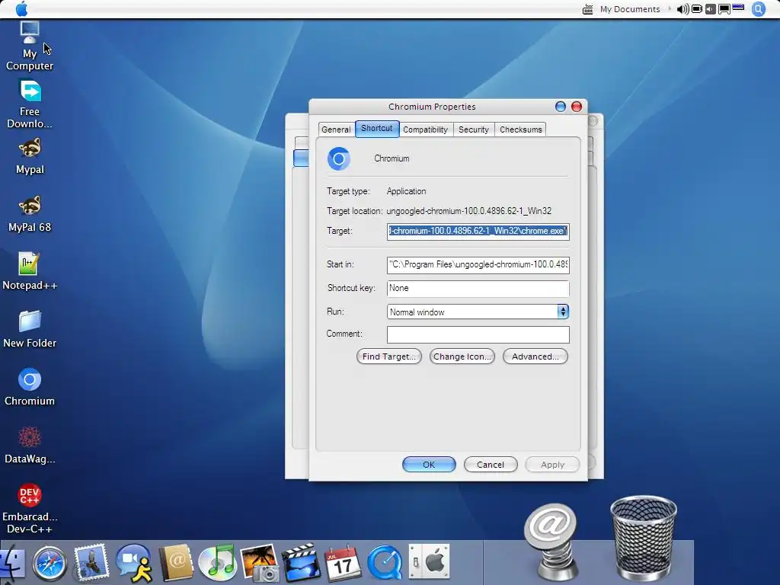This screenshot has width=780, height=585.
Task: Select the DataWag... desktop icon
Action: [x=30, y=445]
